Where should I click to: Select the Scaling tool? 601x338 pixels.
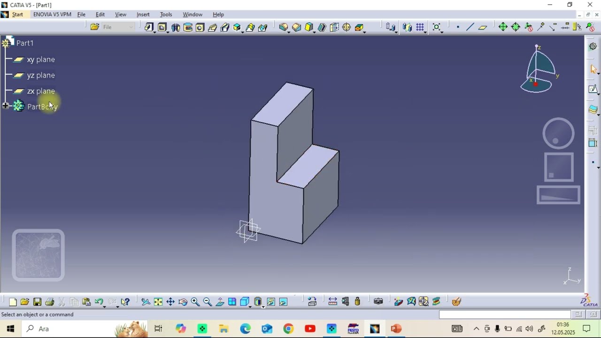coord(437,27)
